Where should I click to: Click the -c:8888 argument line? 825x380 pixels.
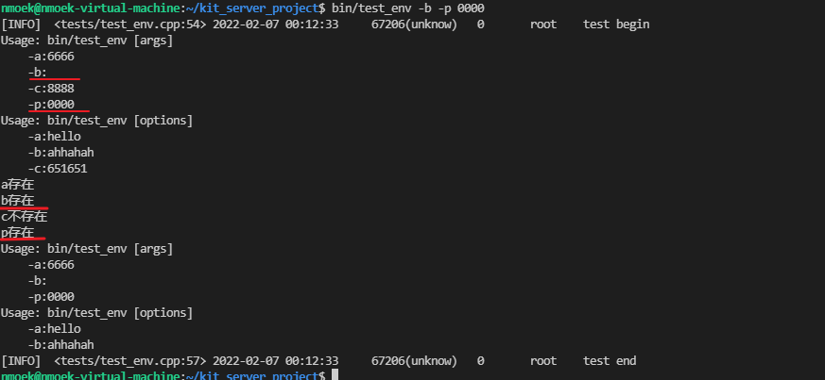coord(52,89)
